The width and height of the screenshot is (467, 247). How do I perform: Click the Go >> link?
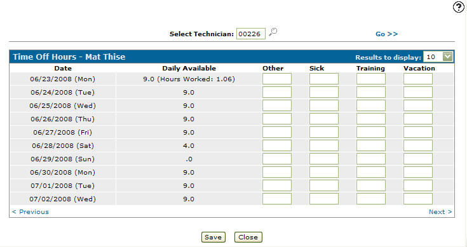click(x=386, y=34)
